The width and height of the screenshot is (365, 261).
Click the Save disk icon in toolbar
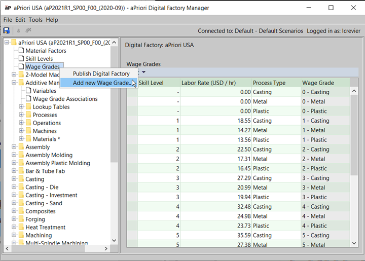[x=7, y=30]
